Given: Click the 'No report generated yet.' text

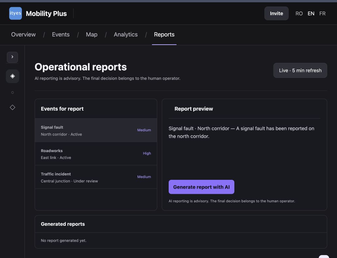Looking at the screenshot, I should click(x=64, y=240).
